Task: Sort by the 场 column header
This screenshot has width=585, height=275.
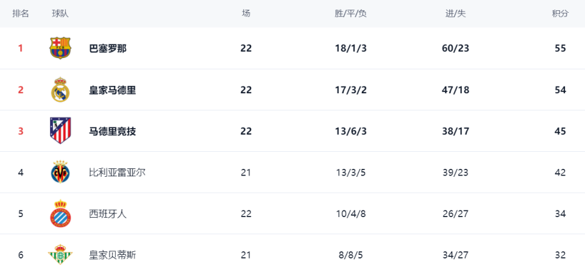Action: pos(246,13)
